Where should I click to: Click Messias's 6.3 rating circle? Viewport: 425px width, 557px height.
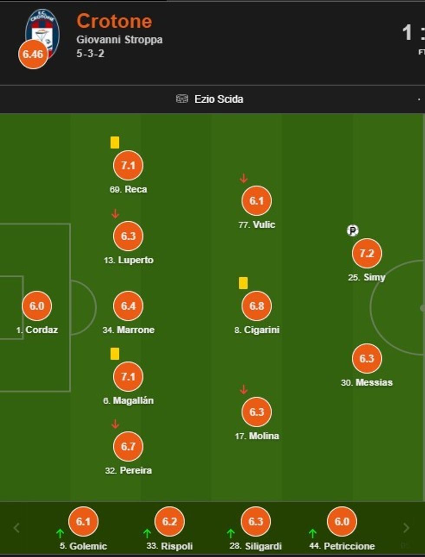pyautogui.click(x=366, y=359)
